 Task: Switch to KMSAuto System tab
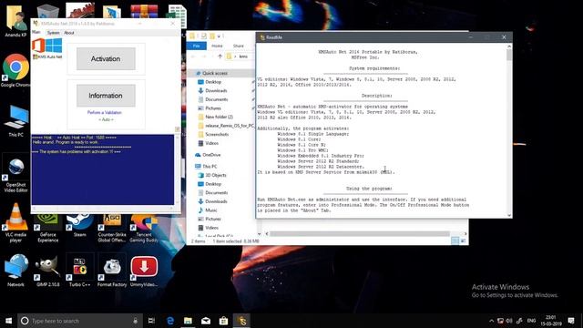pos(53,33)
